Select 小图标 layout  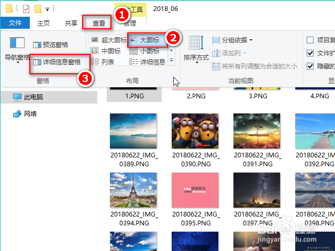[144, 51]
